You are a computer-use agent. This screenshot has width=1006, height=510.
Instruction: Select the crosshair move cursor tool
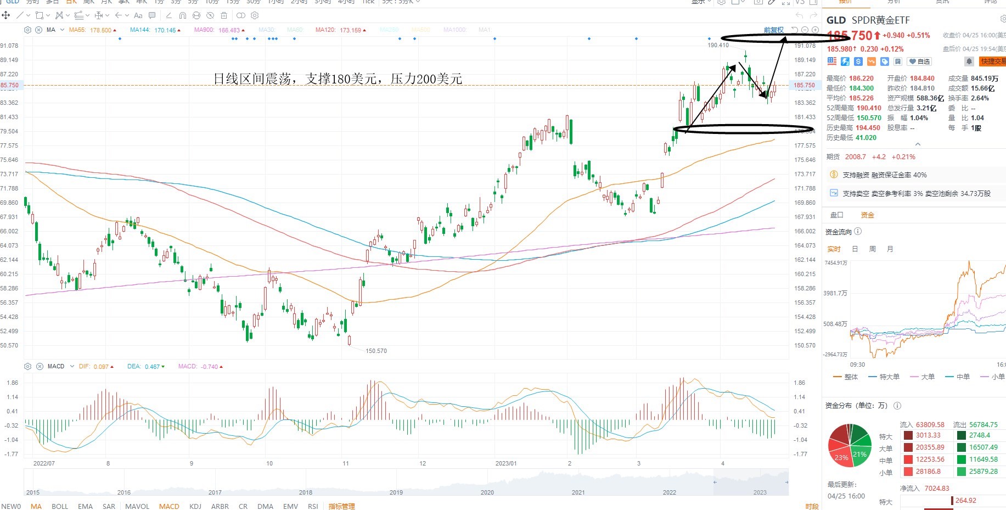click(6, 15)
